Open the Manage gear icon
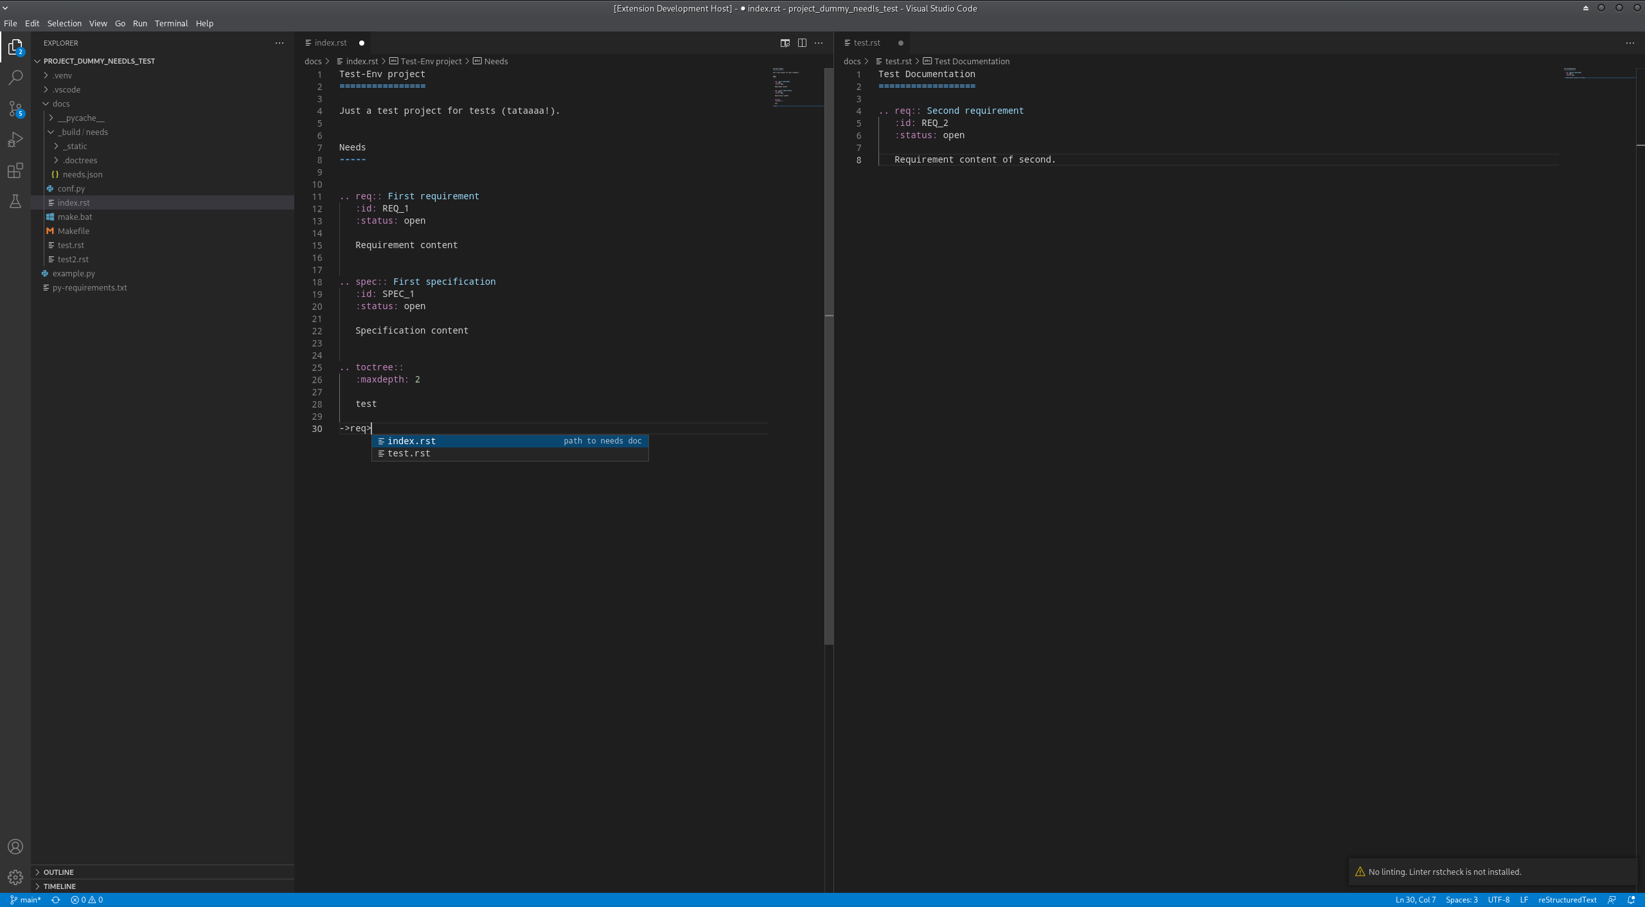1645x907 pixels. click(x=15, y=876)
